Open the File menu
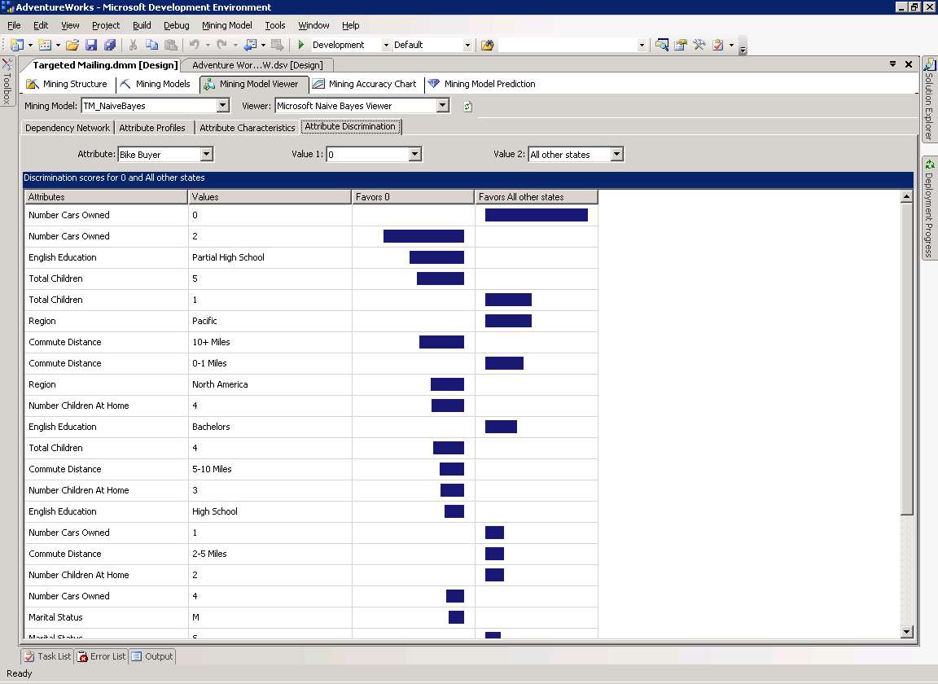The width and height of the screenshot is (938, 684). coord(14,25)
